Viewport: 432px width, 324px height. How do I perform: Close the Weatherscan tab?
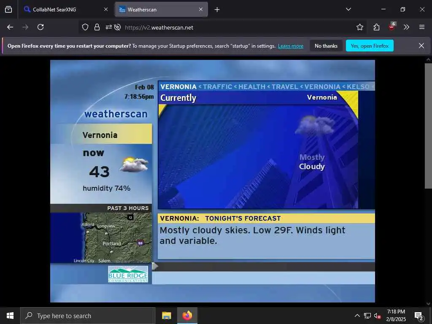201,9
